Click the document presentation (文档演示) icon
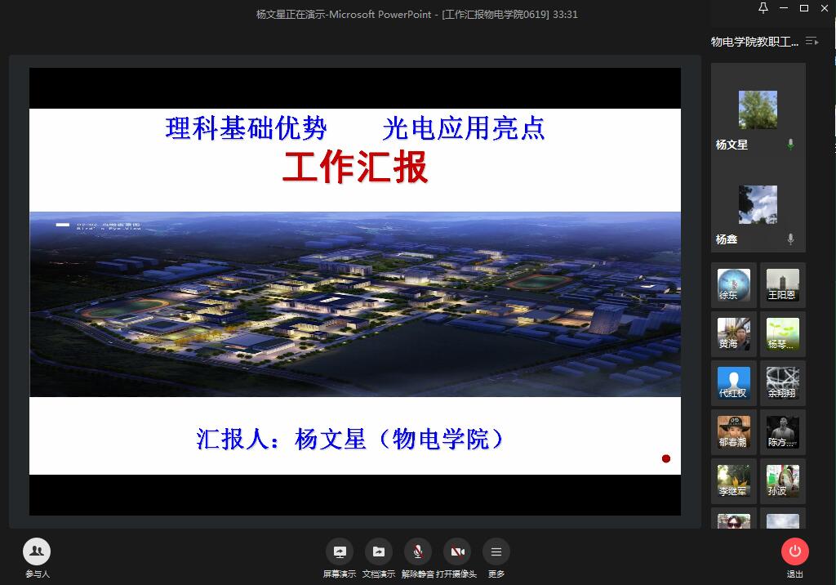This screenshot has height=585, width=836. (x=378, y=552)
